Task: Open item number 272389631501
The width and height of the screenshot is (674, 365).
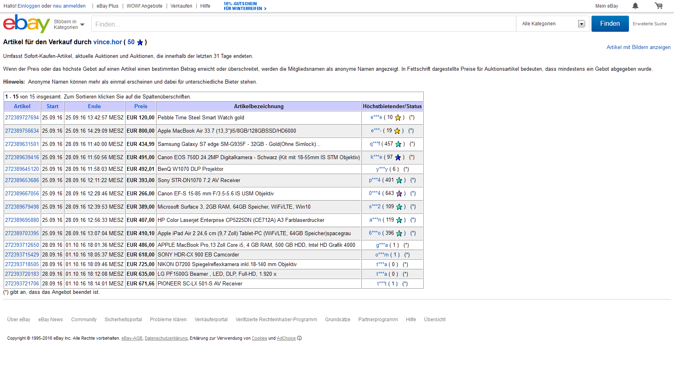Action: [x=22, y=144]
